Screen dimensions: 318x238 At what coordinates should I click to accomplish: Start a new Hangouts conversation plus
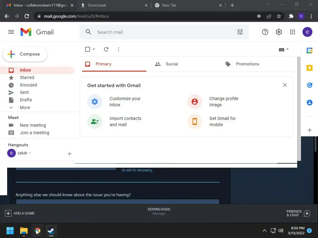[69, 154]
